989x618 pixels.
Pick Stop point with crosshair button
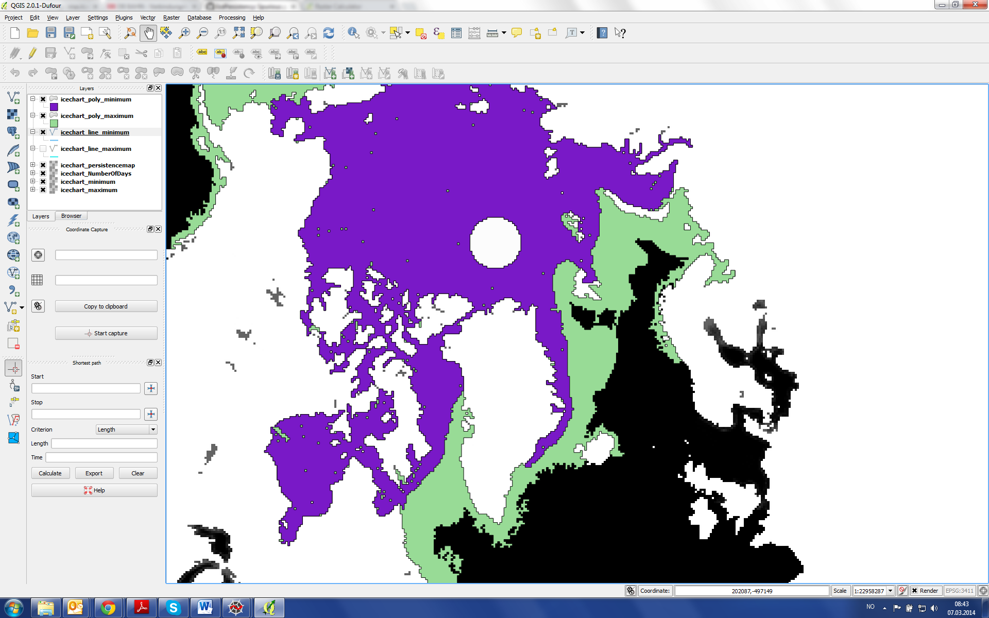(x=151, y=414)
